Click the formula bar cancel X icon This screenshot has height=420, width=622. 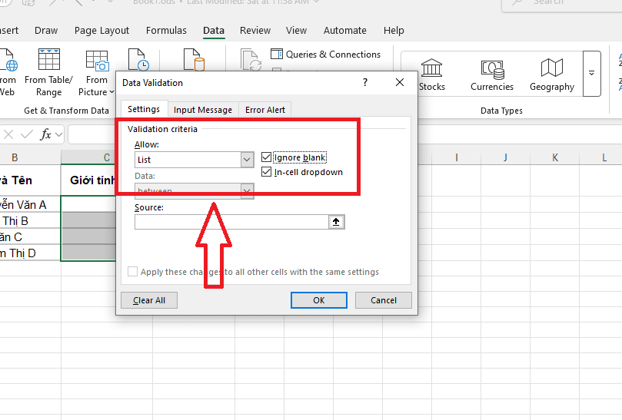pyautogui.click(x=8, y=134)
